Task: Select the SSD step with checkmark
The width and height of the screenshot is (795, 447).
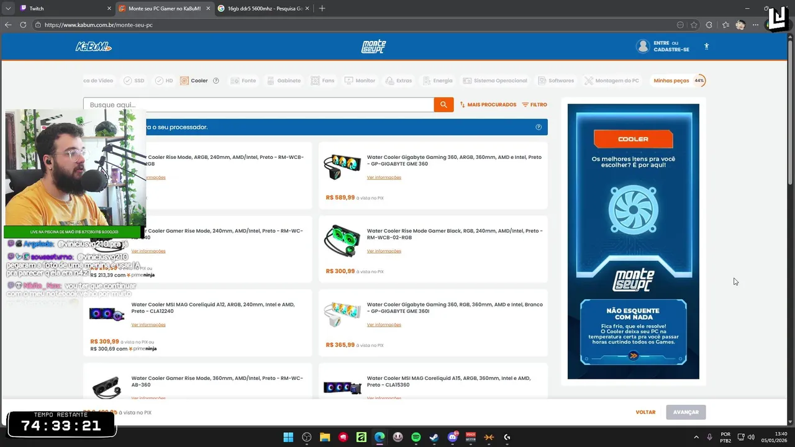Action: pos(134,81)
